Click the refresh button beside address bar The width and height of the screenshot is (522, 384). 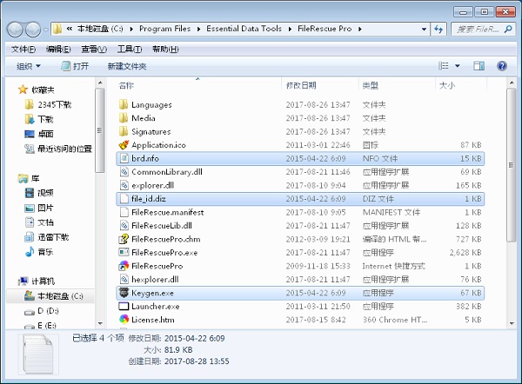pyautogui.click(x=438, y=30)
